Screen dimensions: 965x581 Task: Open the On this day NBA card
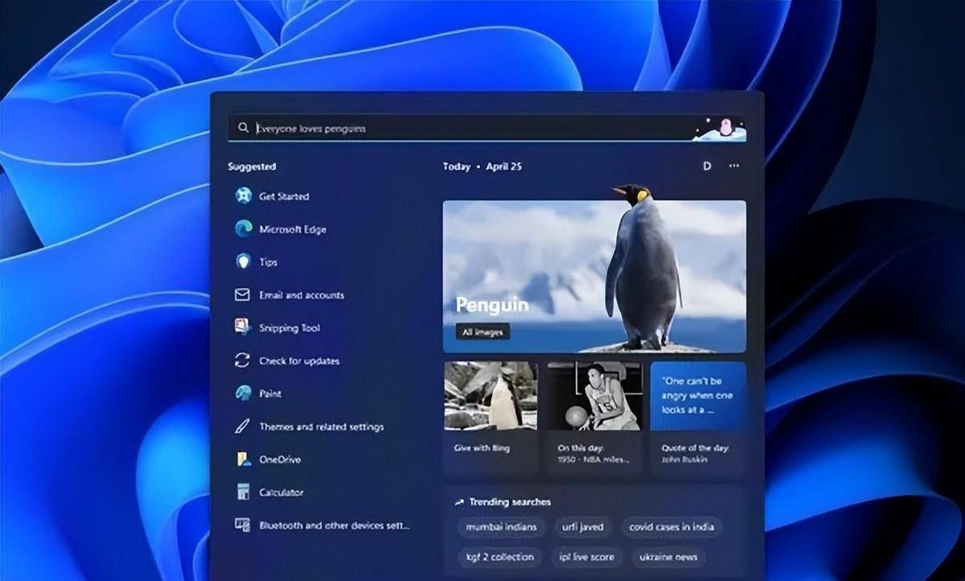pos(594,418)
